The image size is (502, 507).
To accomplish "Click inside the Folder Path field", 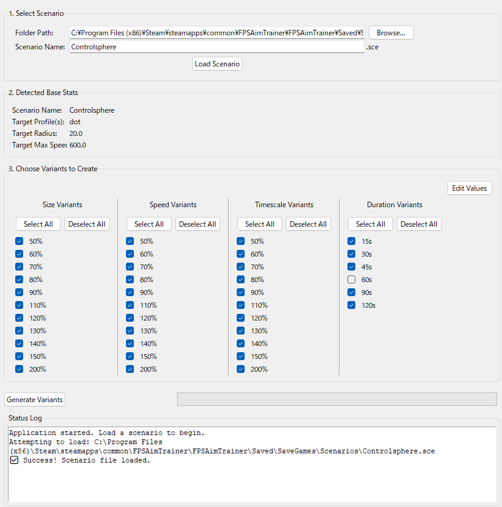I will pos(217,32).
